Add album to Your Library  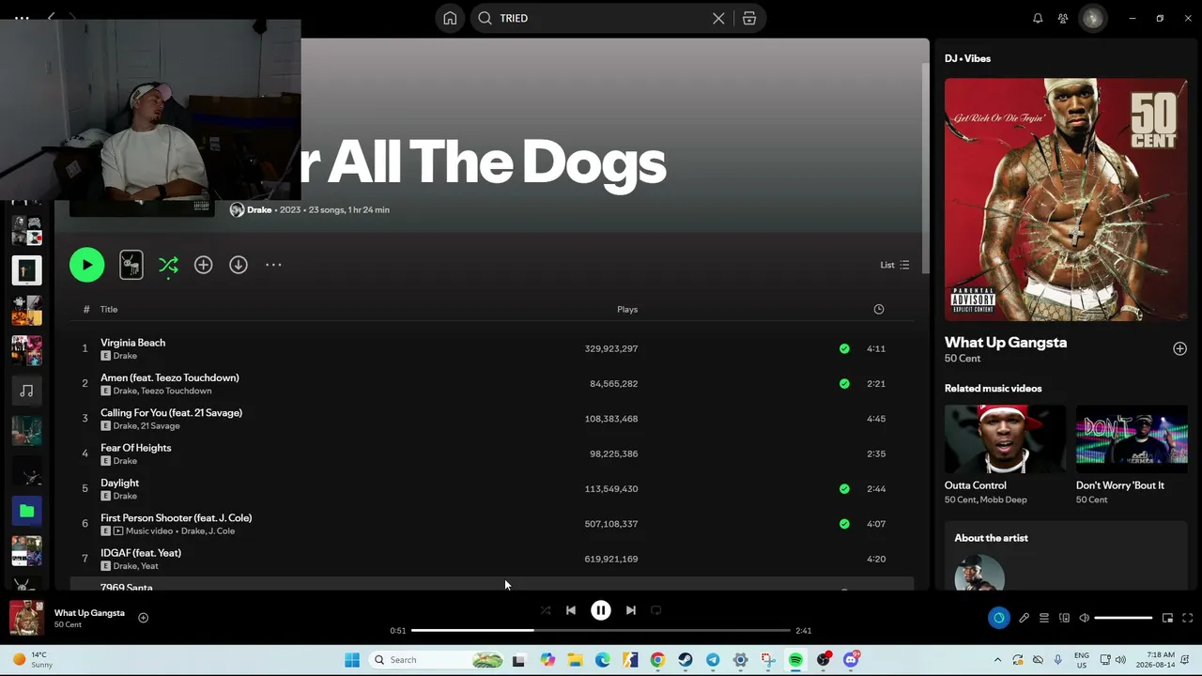coord(203,265)
